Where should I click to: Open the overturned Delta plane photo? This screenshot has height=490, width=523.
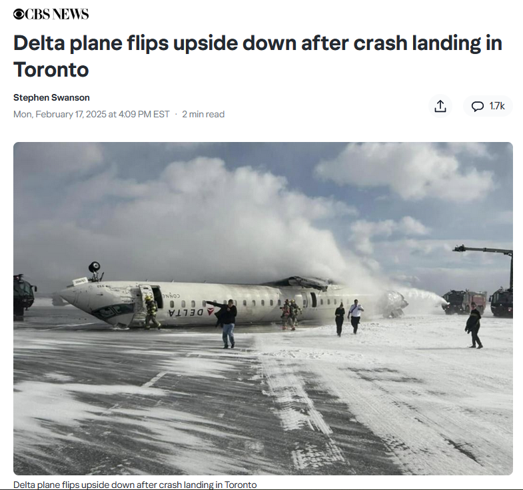pyautogui.click(x=263, y=309)
